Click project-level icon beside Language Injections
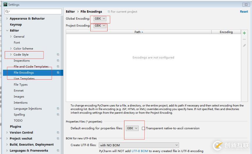Screen dimensions: 252x154 (58, 109)
